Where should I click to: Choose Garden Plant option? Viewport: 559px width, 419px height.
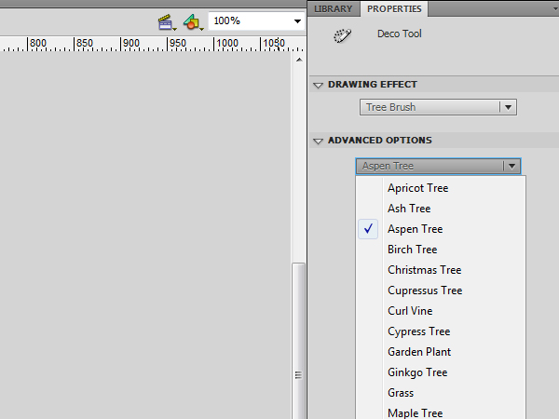441,352
